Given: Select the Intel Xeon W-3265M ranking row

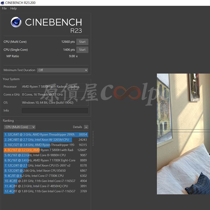Looking at the screenshot, I should tap(46, 140).
